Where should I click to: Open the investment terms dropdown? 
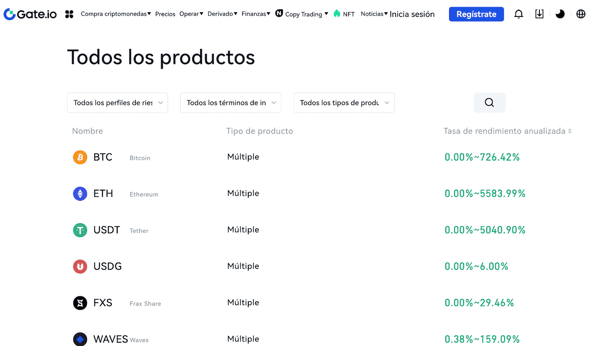(231, 103)
